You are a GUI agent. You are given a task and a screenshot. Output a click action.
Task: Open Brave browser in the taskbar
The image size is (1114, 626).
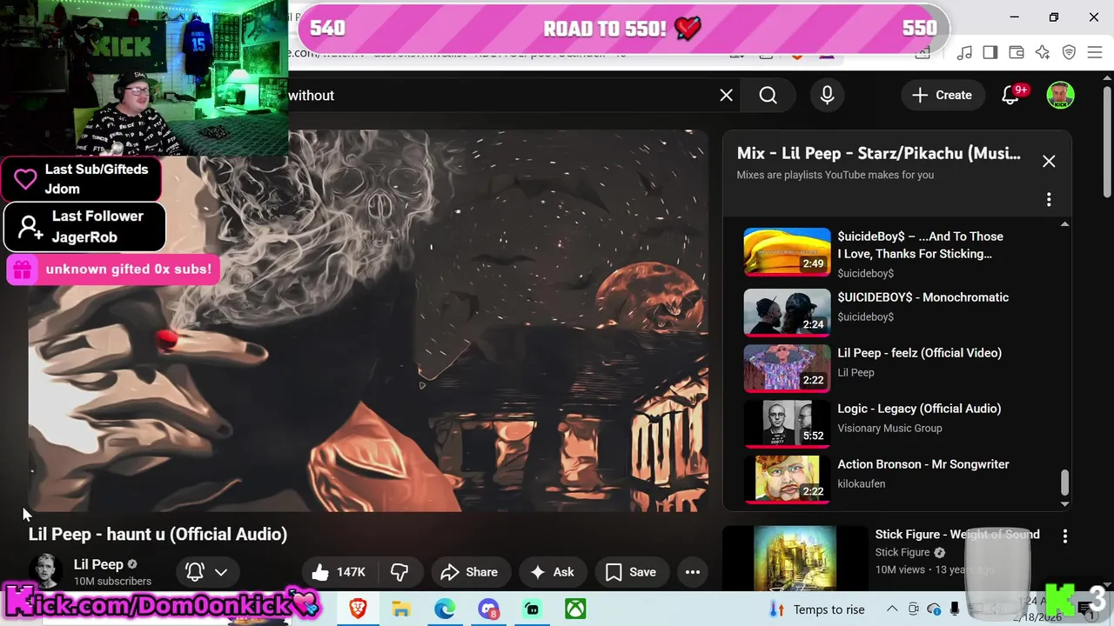pyautogui.click(x=358, y=609)
